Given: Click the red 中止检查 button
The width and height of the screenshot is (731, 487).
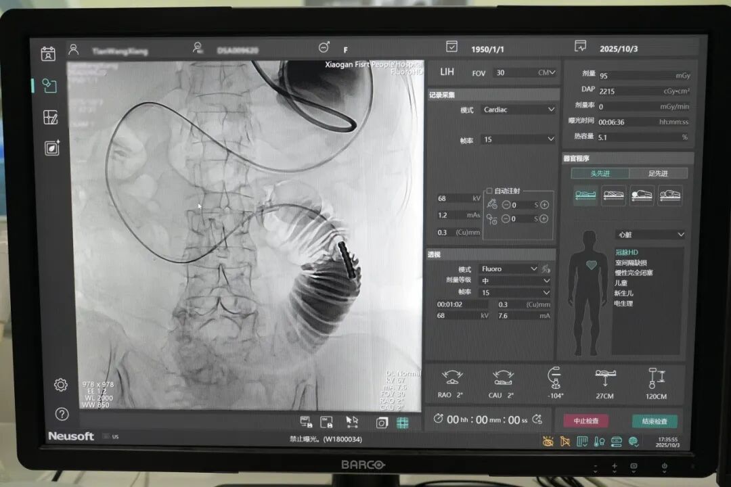Looking at the screenshot, I should coord(585,421).
